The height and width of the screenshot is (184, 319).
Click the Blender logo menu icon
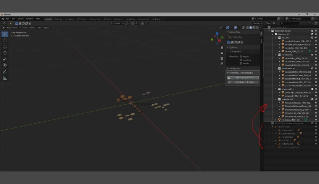click(3, 19)
